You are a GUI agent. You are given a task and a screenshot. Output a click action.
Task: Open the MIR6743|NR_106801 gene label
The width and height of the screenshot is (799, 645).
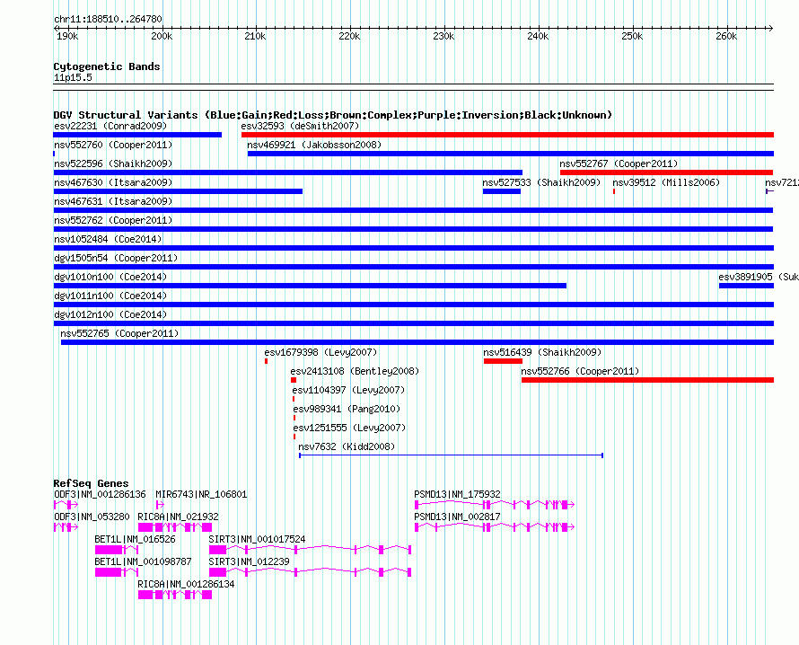coord(201,495)
